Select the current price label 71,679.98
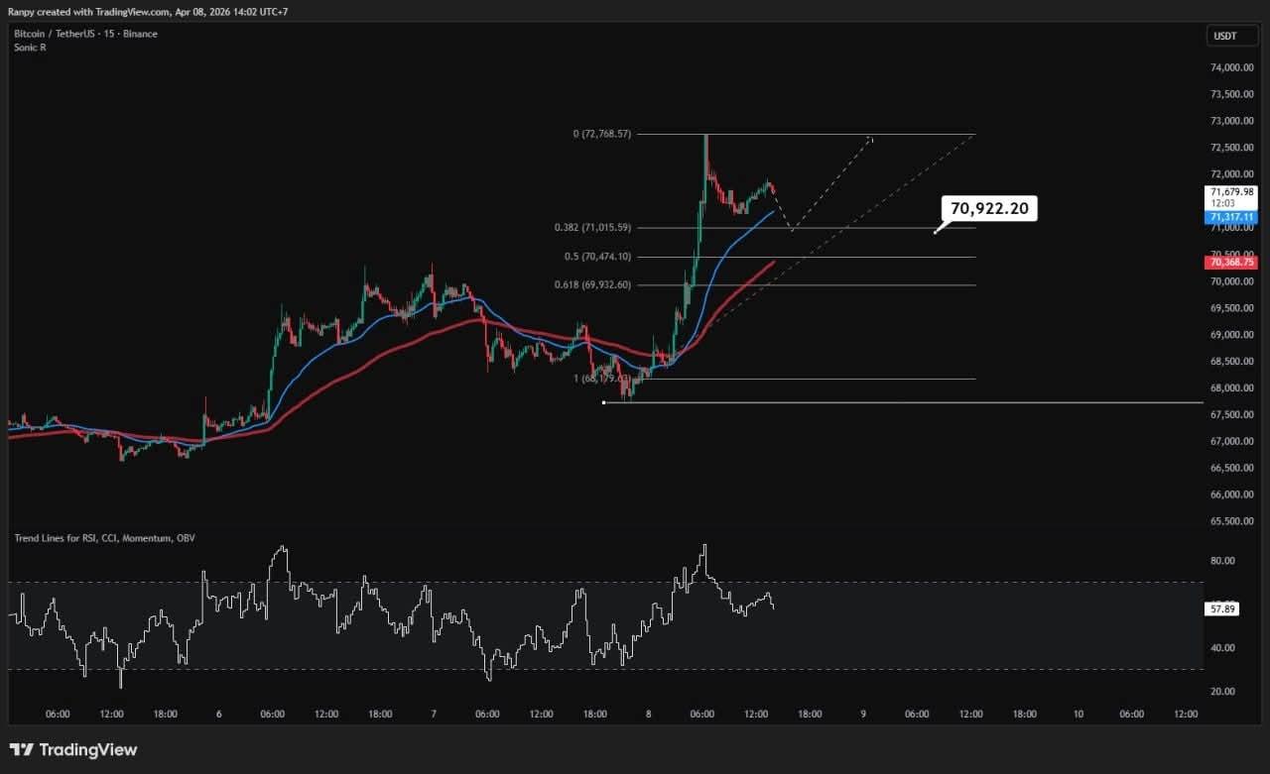Image resolution: width=1270 pixels, height=774 pixels. (x=1231, y=191)
